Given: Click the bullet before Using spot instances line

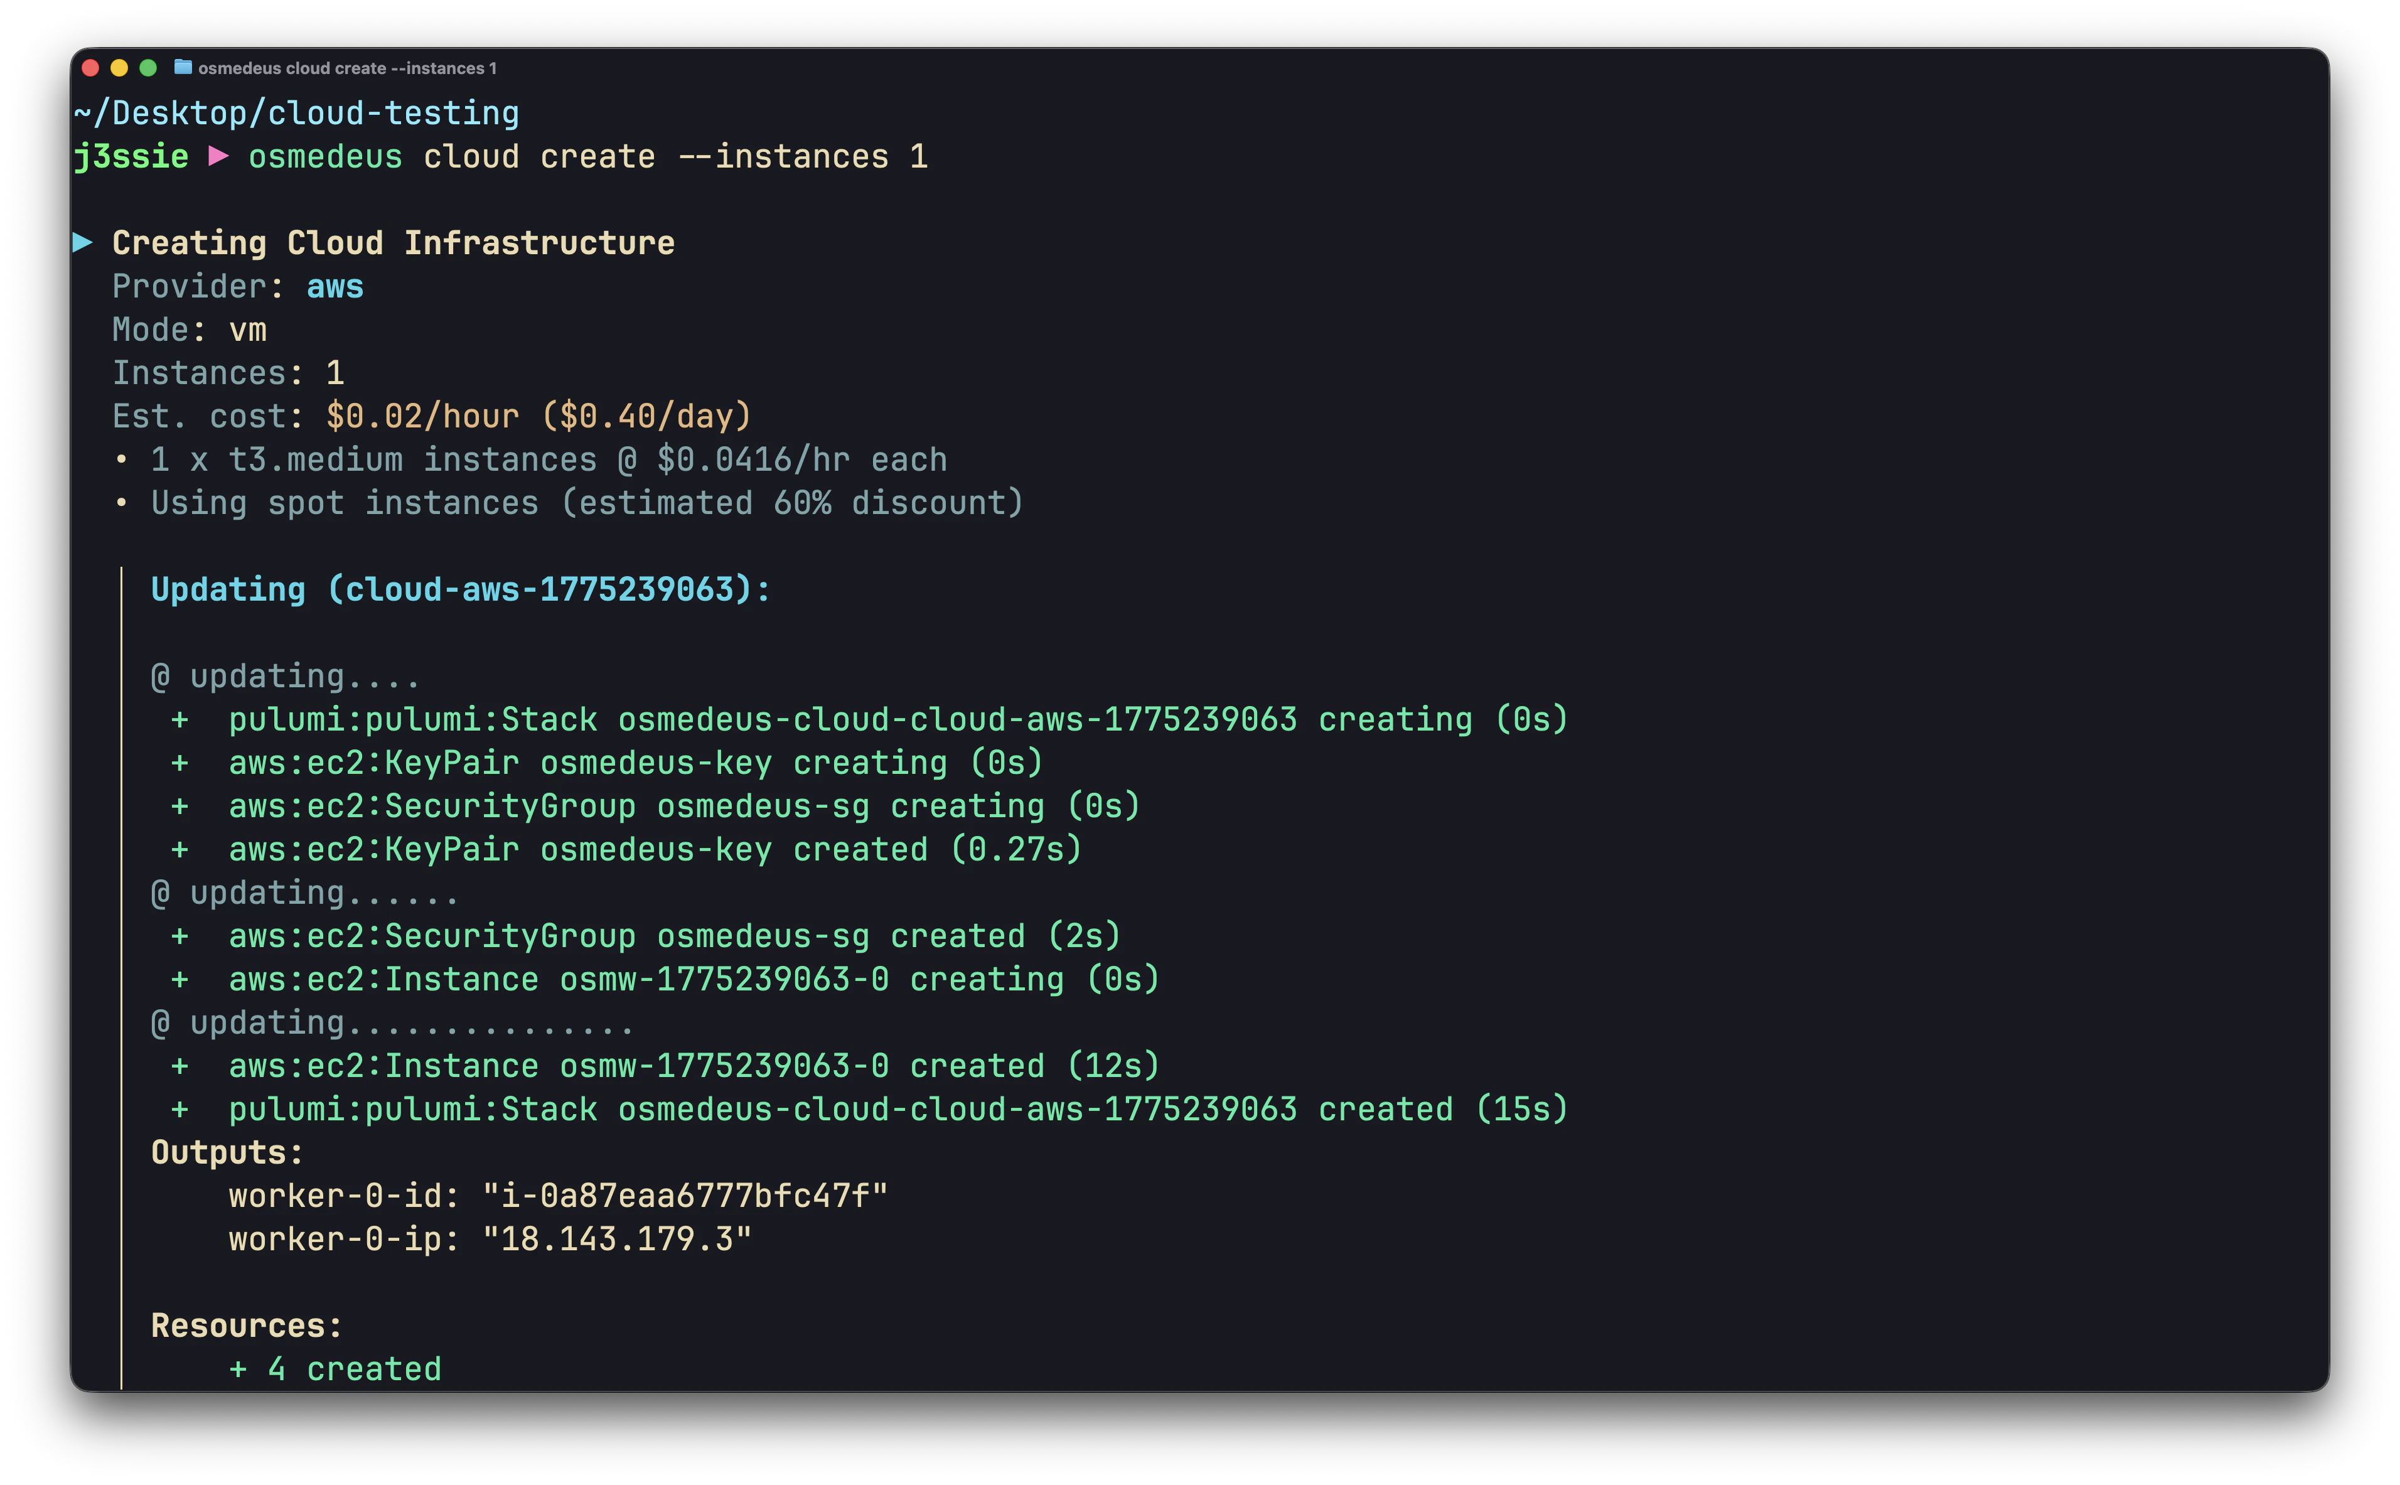Looking at the screenshot, I should click(122, 502).
